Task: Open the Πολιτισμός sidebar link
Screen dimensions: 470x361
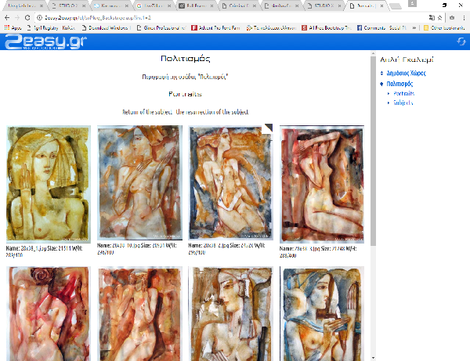Action: pos(399,84)
